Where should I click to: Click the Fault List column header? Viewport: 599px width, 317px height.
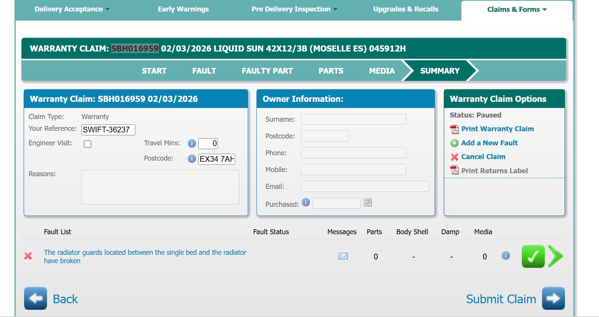pos(57,232)
